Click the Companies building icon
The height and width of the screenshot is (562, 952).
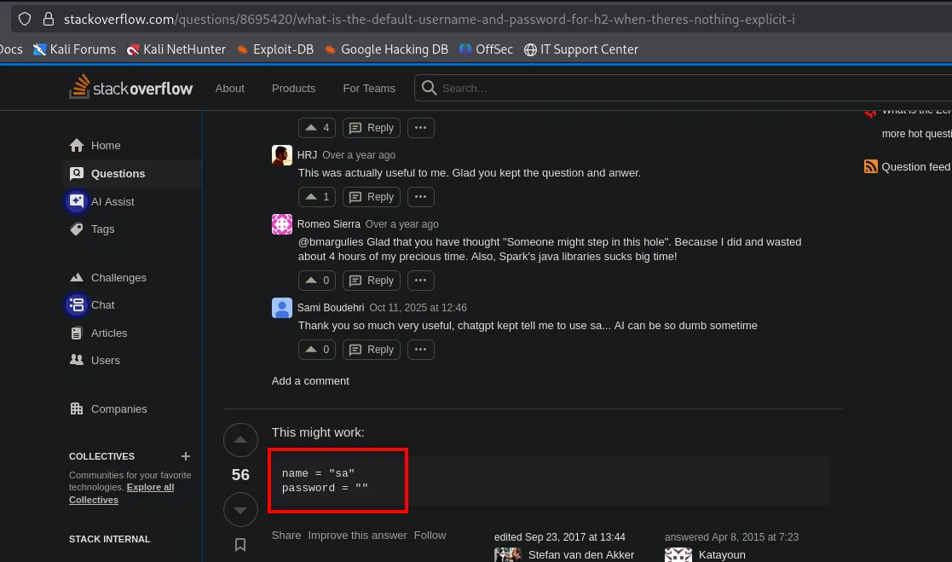point(77,408)
